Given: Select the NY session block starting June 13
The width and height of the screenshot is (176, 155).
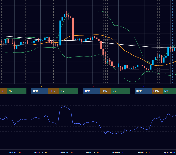Looking at the screenshot, I should pos(17,91).
